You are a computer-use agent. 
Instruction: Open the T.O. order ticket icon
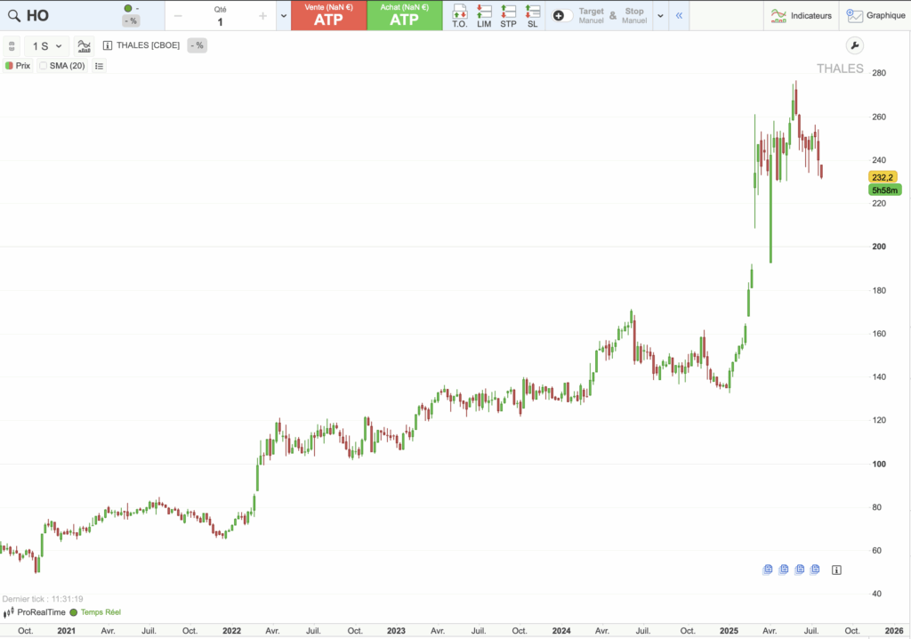460,16
